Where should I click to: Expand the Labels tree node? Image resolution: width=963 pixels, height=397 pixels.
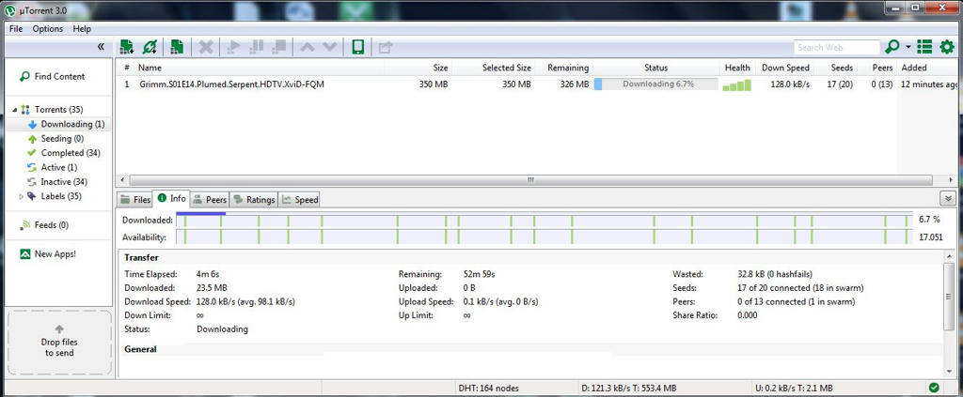point(21,197)
